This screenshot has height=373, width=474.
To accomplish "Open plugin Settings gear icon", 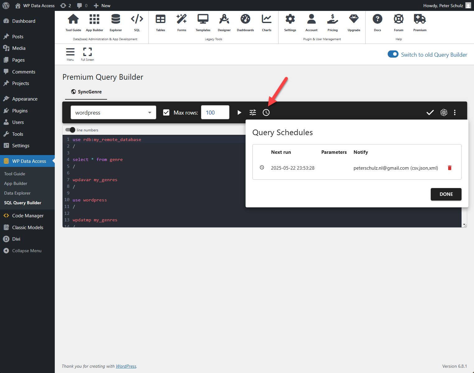I will tap(290, 19).
